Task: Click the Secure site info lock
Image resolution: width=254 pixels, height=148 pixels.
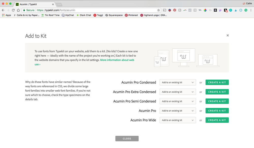Action: (x=29, y=10)
